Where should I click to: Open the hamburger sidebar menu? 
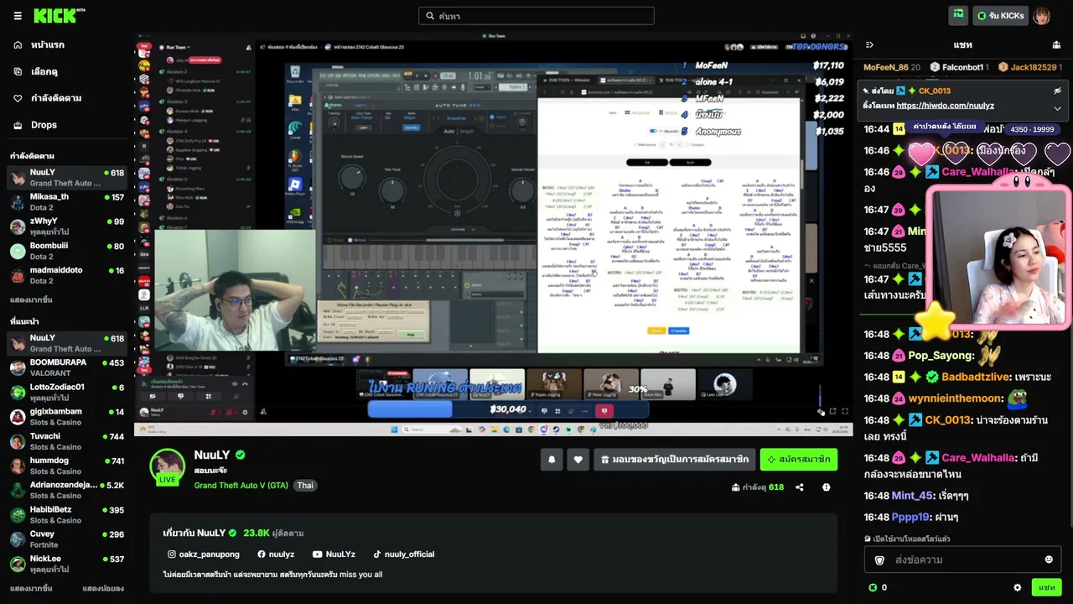pyautogui.click(x=18, y=16)
